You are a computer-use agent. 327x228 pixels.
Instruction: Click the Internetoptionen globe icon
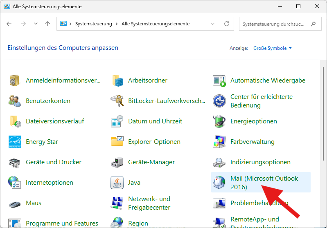click(x=15, y=183)
